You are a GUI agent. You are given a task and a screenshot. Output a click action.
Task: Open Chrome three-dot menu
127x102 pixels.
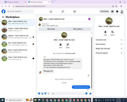125,6
